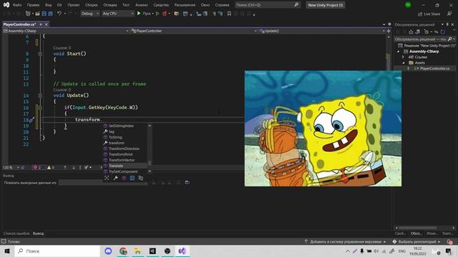Toggle the IntelliSense purple cube methods filter icon
This screenshot has height=257, width=458.
(x=124, y=178)
